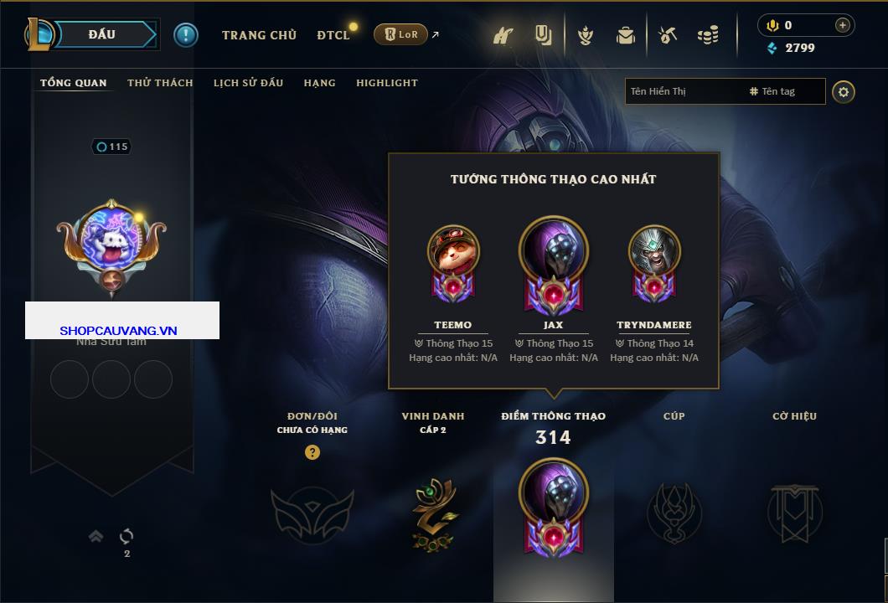The width and height of the screenshot is (888, 603).
Task: Click the unranked Đơn/Đôi question mark
Action: pyautogui.click(x=312, y=451)
